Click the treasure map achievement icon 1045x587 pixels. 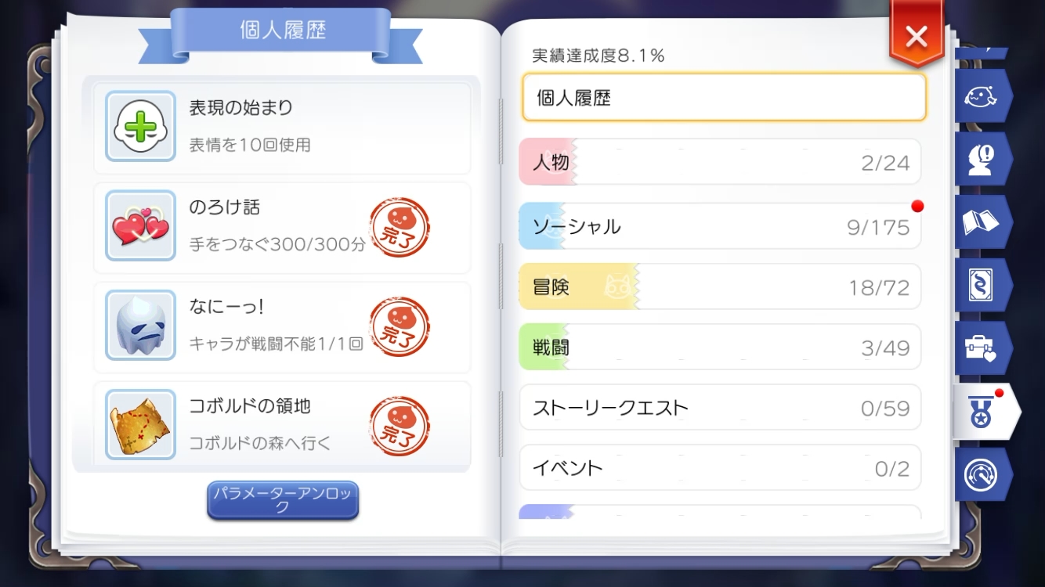(140, 424)
